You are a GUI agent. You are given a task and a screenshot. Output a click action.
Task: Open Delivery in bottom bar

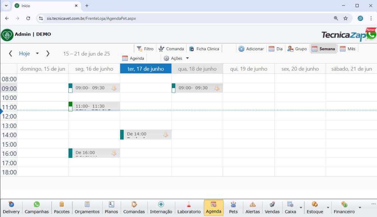tap(11, 208)
